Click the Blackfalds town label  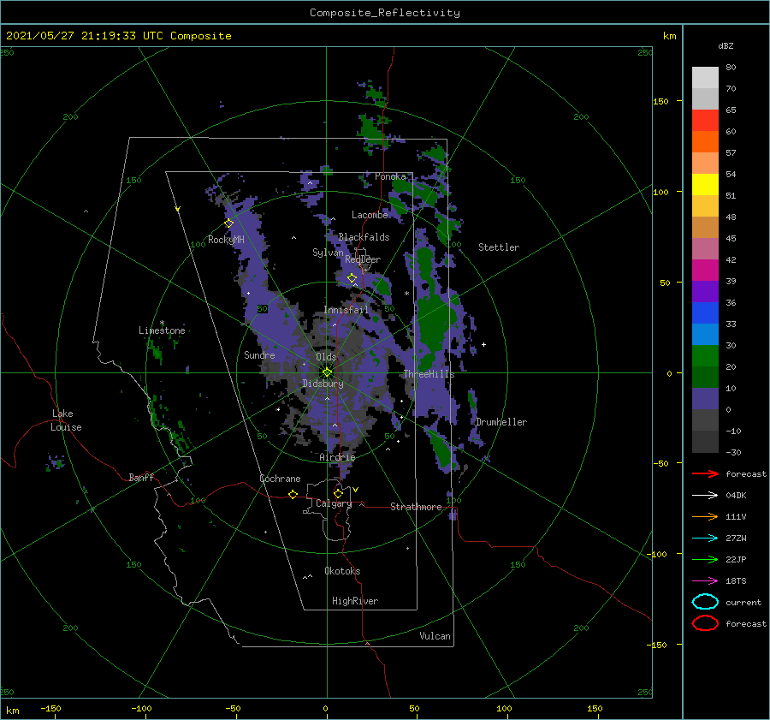pyautogui.click(x=364, y=237)
